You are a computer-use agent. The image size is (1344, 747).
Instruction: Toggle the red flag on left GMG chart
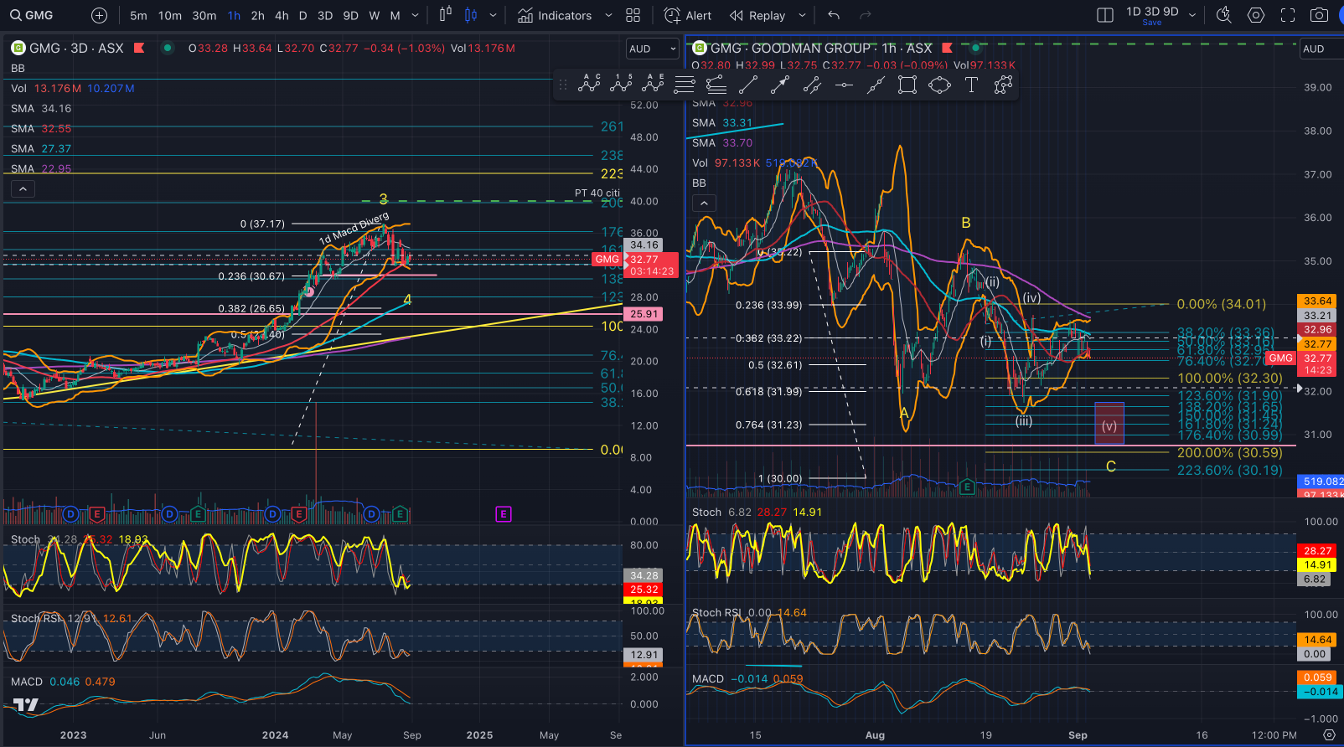click(x=140, y=48)
